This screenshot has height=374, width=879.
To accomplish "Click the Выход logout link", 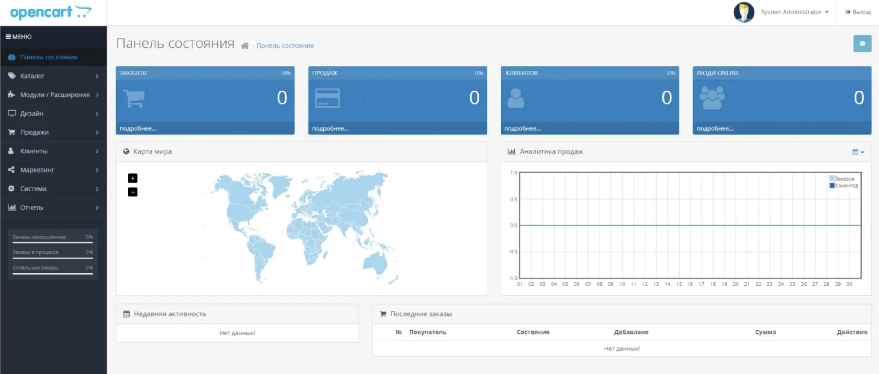I will click(x=858, y=12).
